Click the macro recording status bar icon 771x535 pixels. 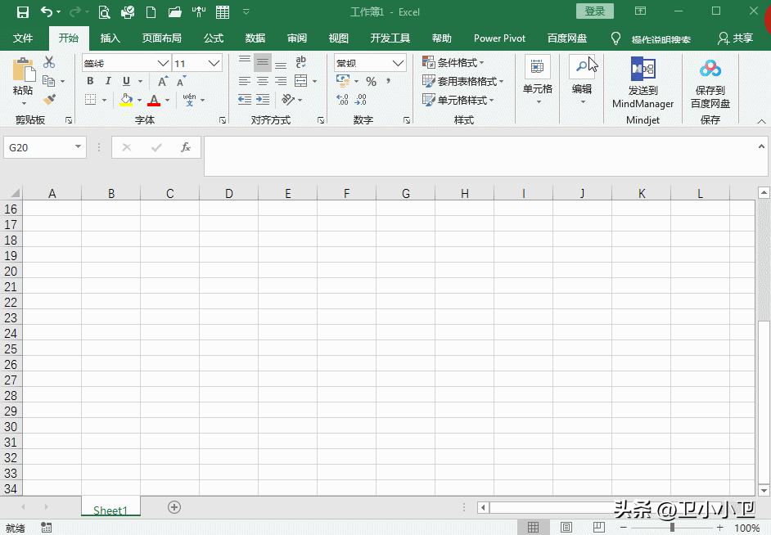coord(46,528)
